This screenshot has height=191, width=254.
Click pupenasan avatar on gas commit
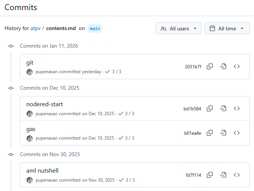click(30, 138)
